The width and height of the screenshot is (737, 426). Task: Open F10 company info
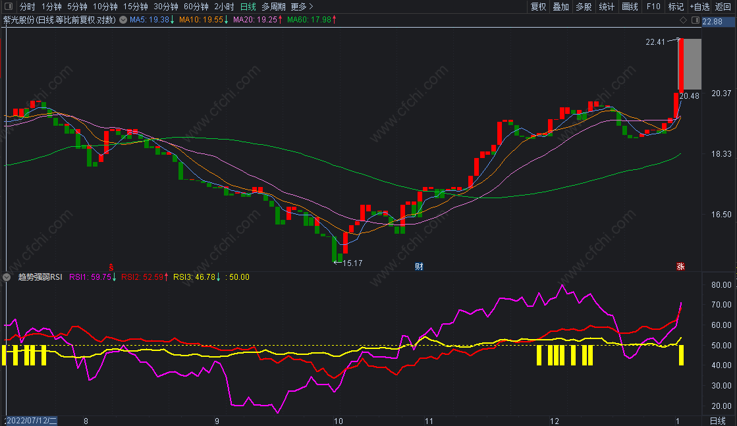[x=653, y=7]
